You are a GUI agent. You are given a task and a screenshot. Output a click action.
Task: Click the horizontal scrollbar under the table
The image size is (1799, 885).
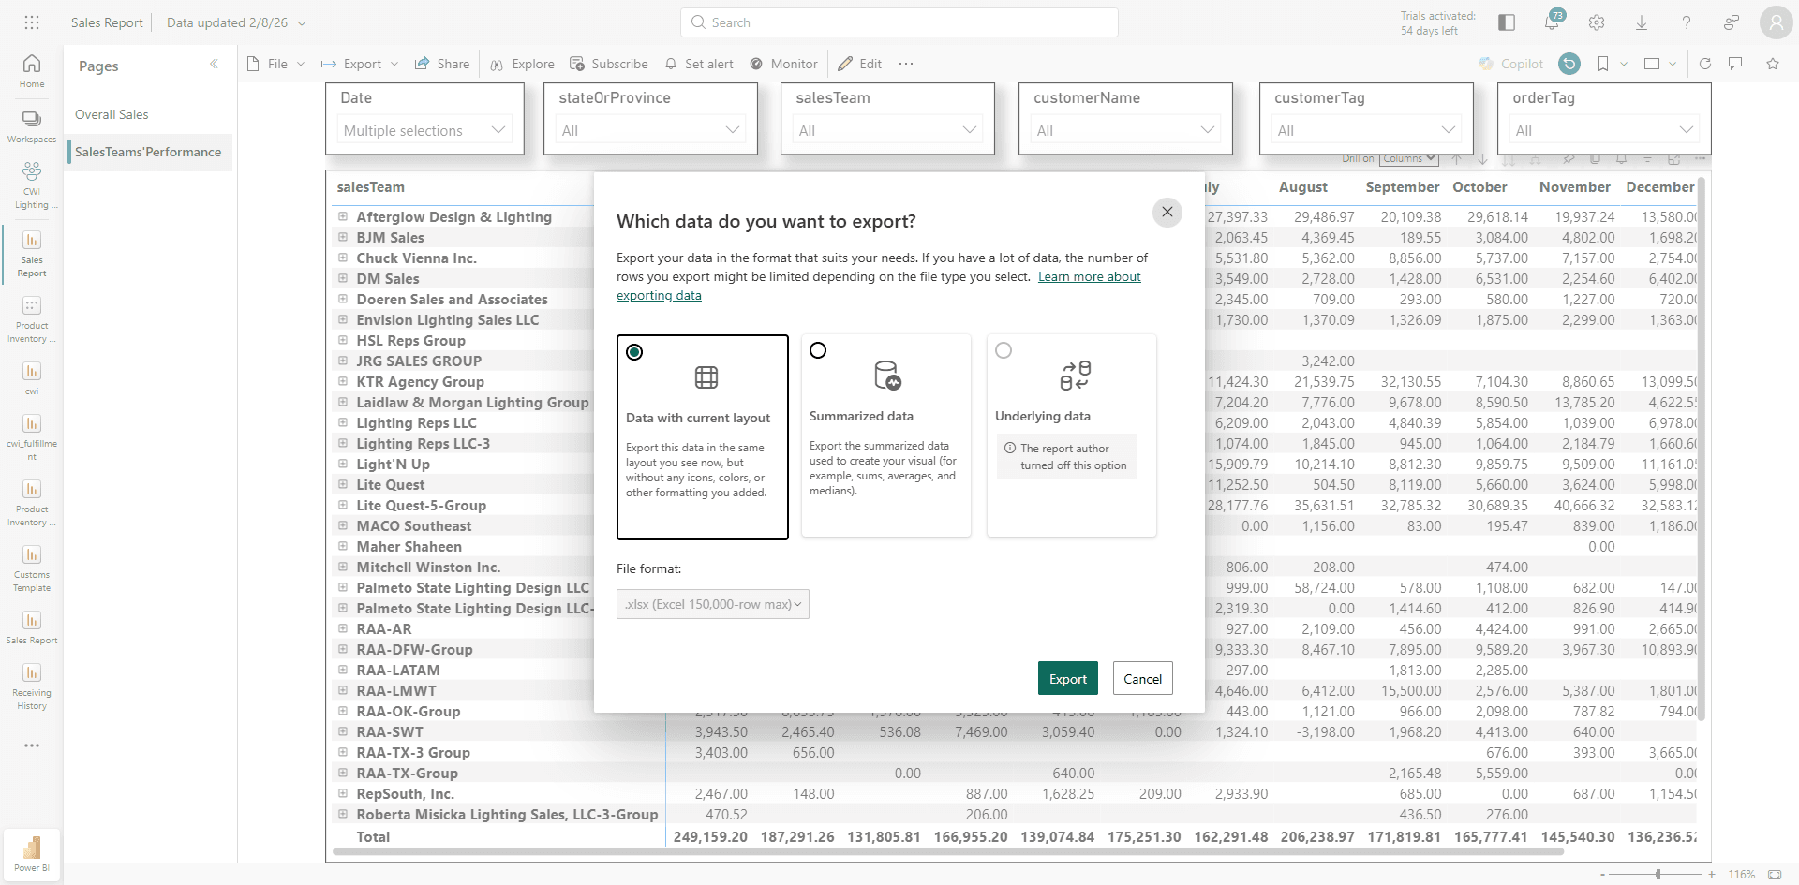pos(947,851)
